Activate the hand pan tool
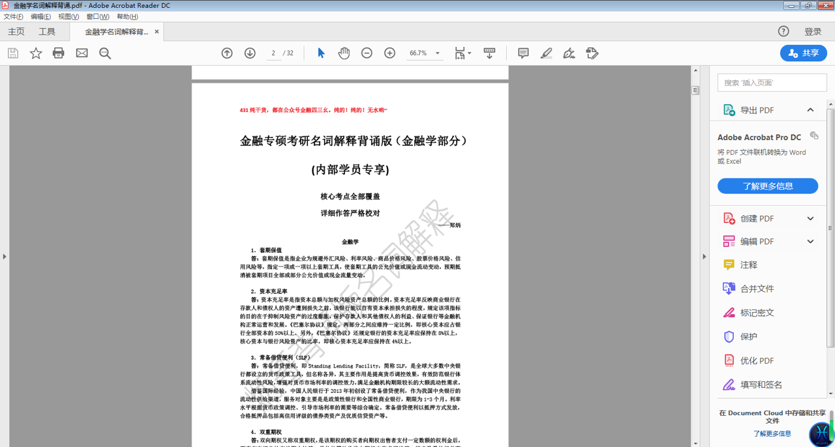Screen dimensions: 835x447 click(344, 53)
